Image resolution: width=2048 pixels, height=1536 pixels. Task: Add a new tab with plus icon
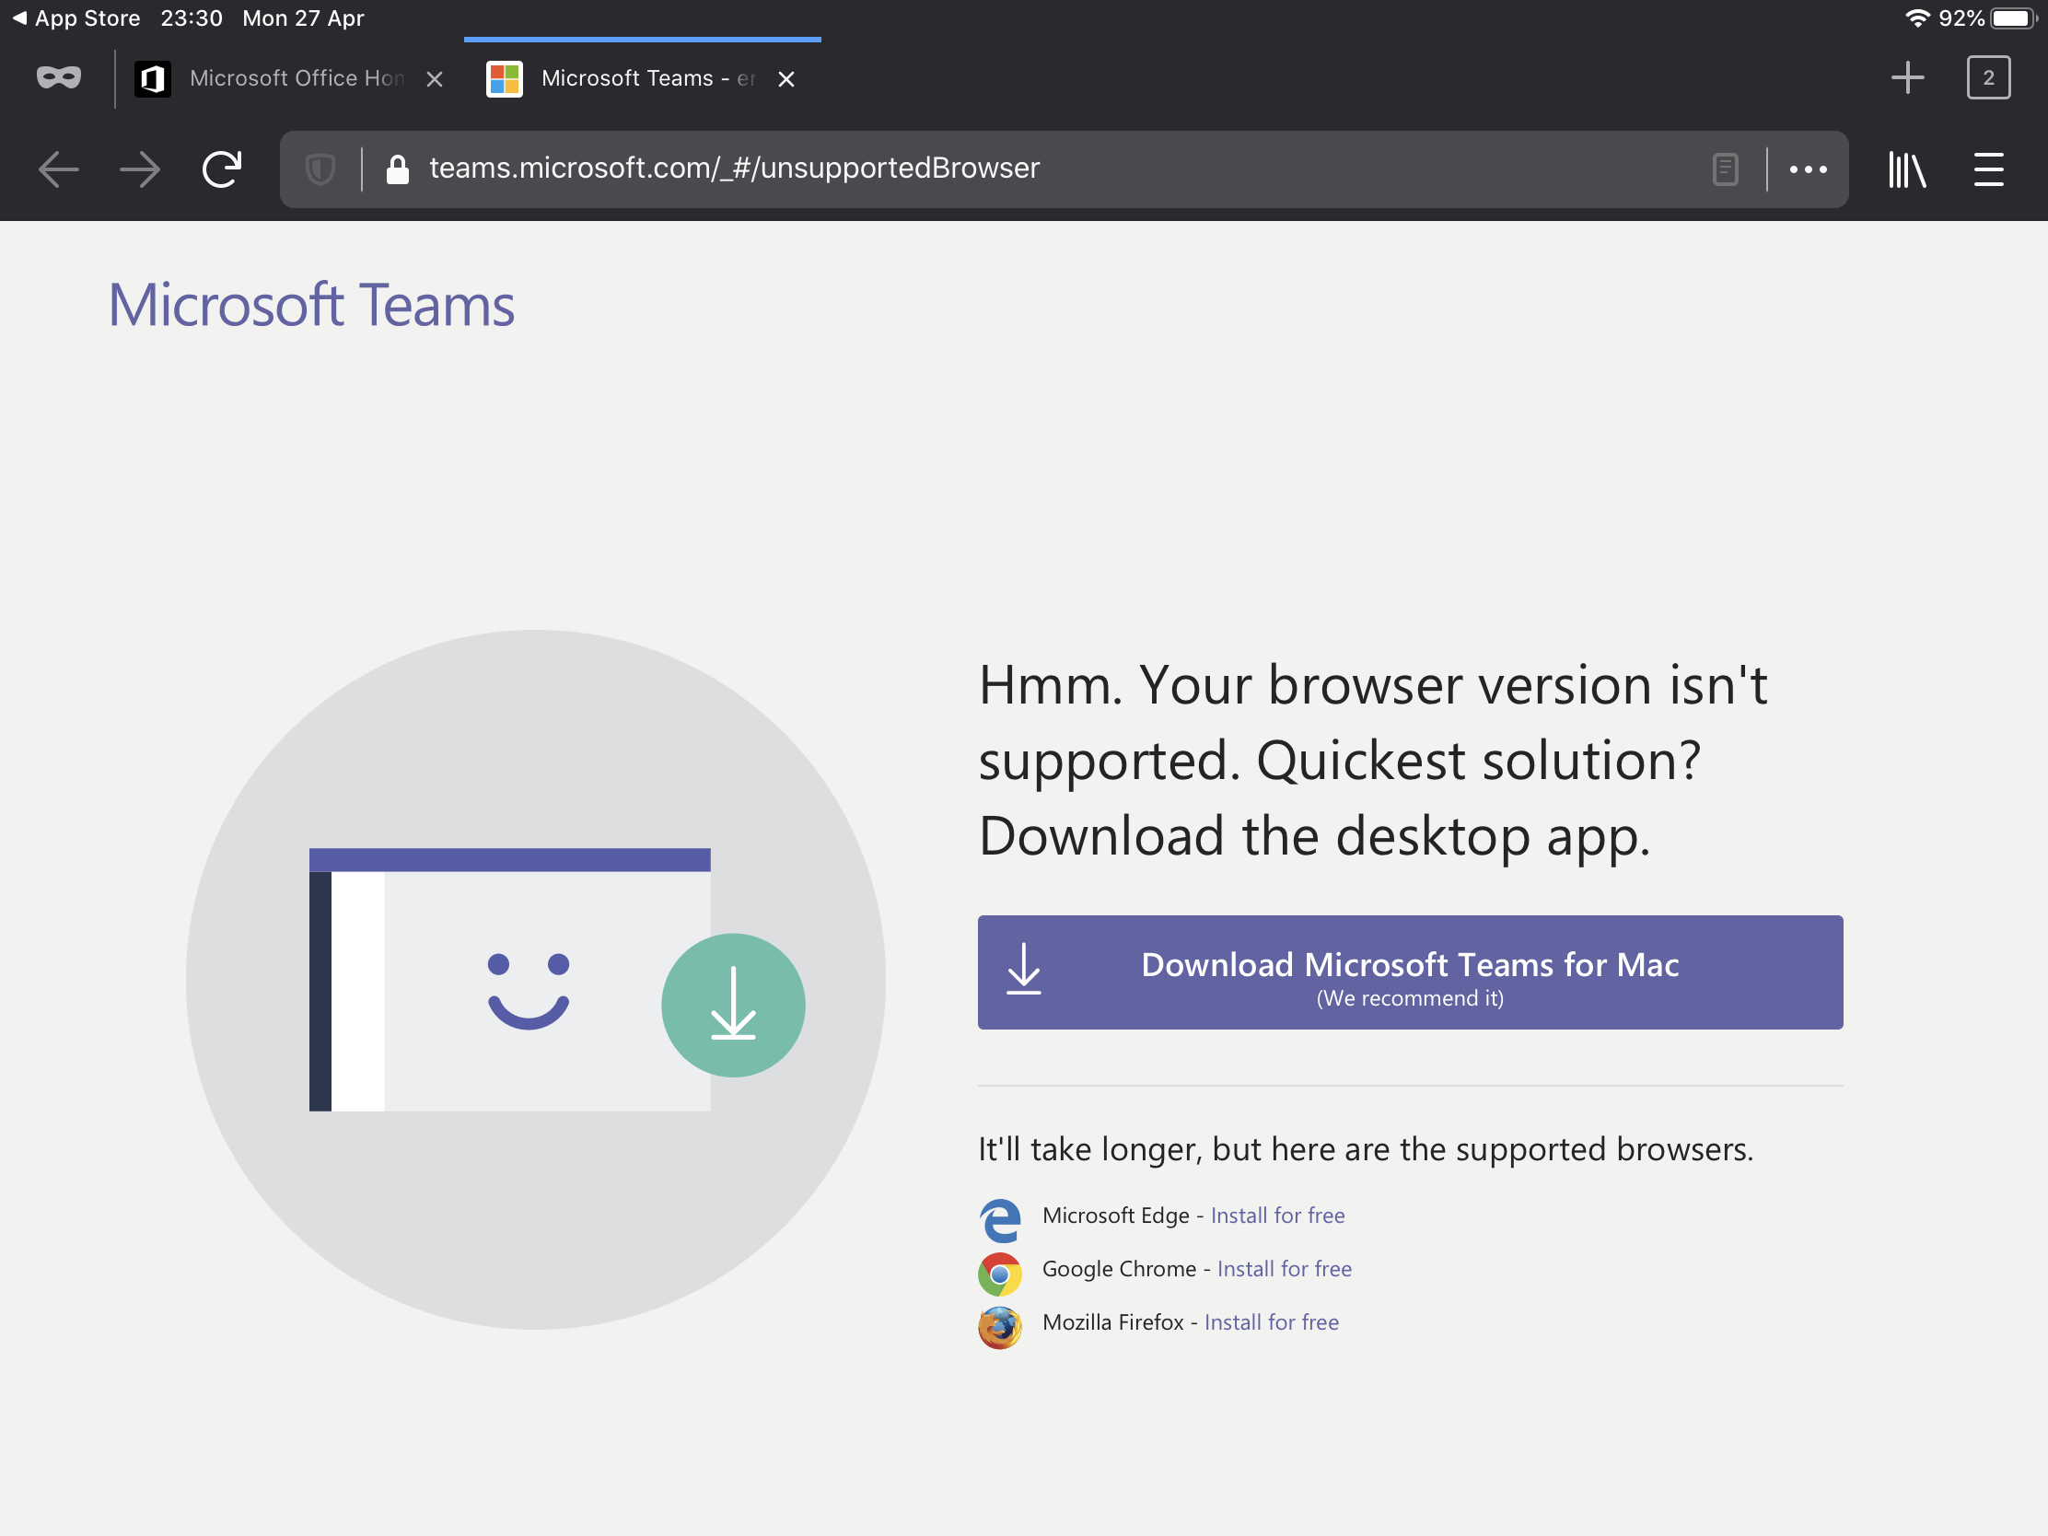pos(1907,77)
